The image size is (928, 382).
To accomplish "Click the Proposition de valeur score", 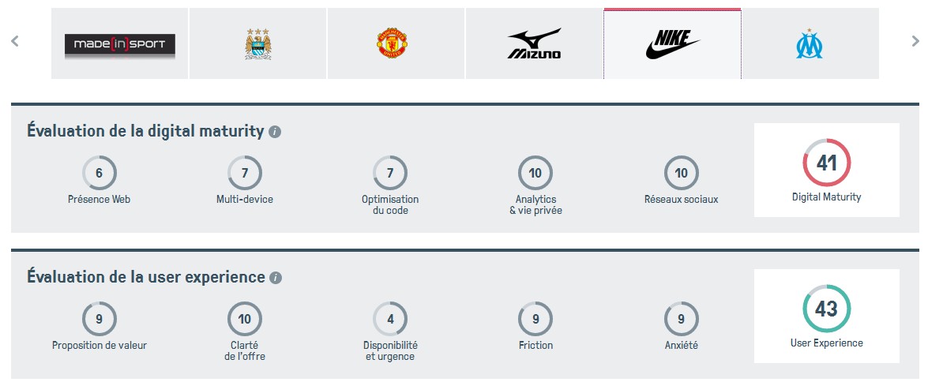I will (x=100, y=319).
